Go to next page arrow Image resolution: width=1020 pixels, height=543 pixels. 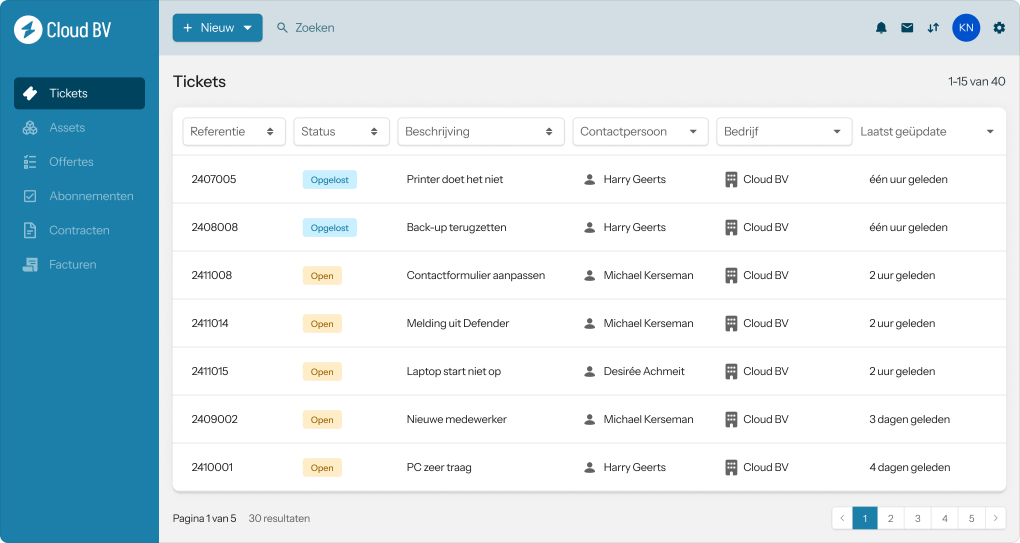[995, 518]
